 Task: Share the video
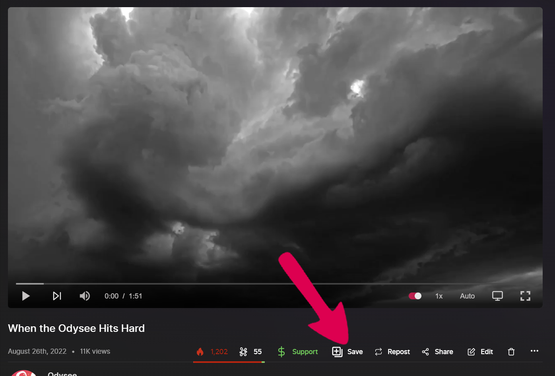click(437, 352)
